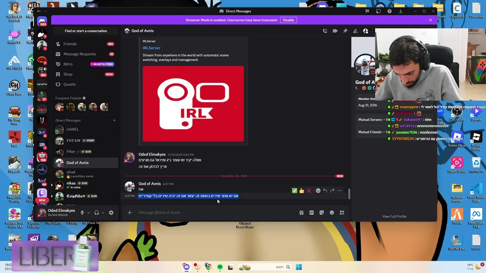The height and width of the screenshot is (273, 486).
Task: Send a gift icon in chat bar
Action: point(301,213)
